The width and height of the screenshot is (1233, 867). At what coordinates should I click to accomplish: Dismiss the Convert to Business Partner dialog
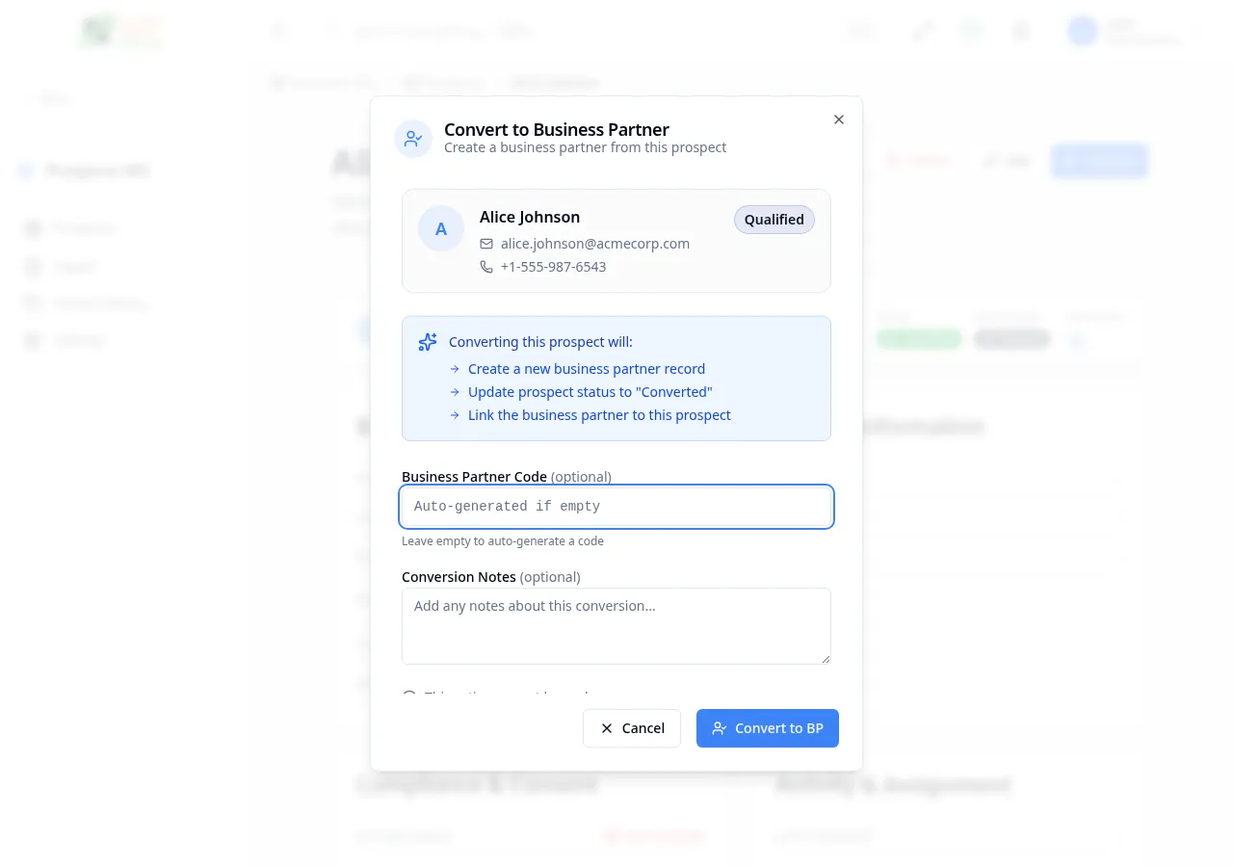coord(838,119)
